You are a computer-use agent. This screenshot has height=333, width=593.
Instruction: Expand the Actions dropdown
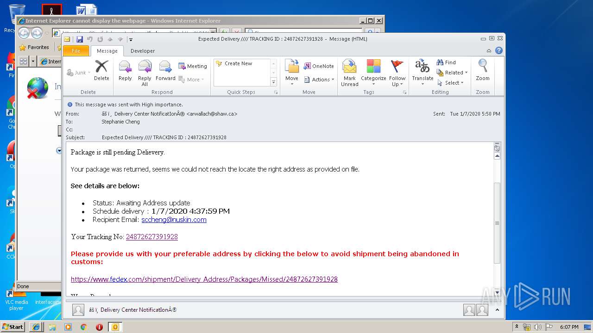point(319,80)
